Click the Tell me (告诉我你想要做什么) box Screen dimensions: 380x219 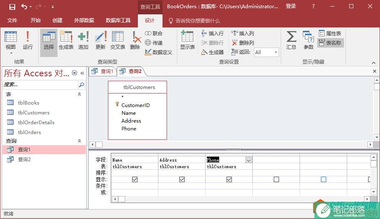click(x=195, y=21)
